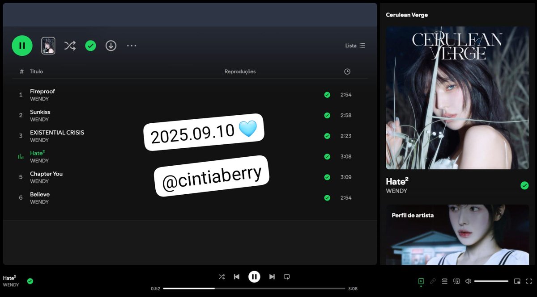
Task: Download the album with the arrow icon
Action: pos(111,46)
